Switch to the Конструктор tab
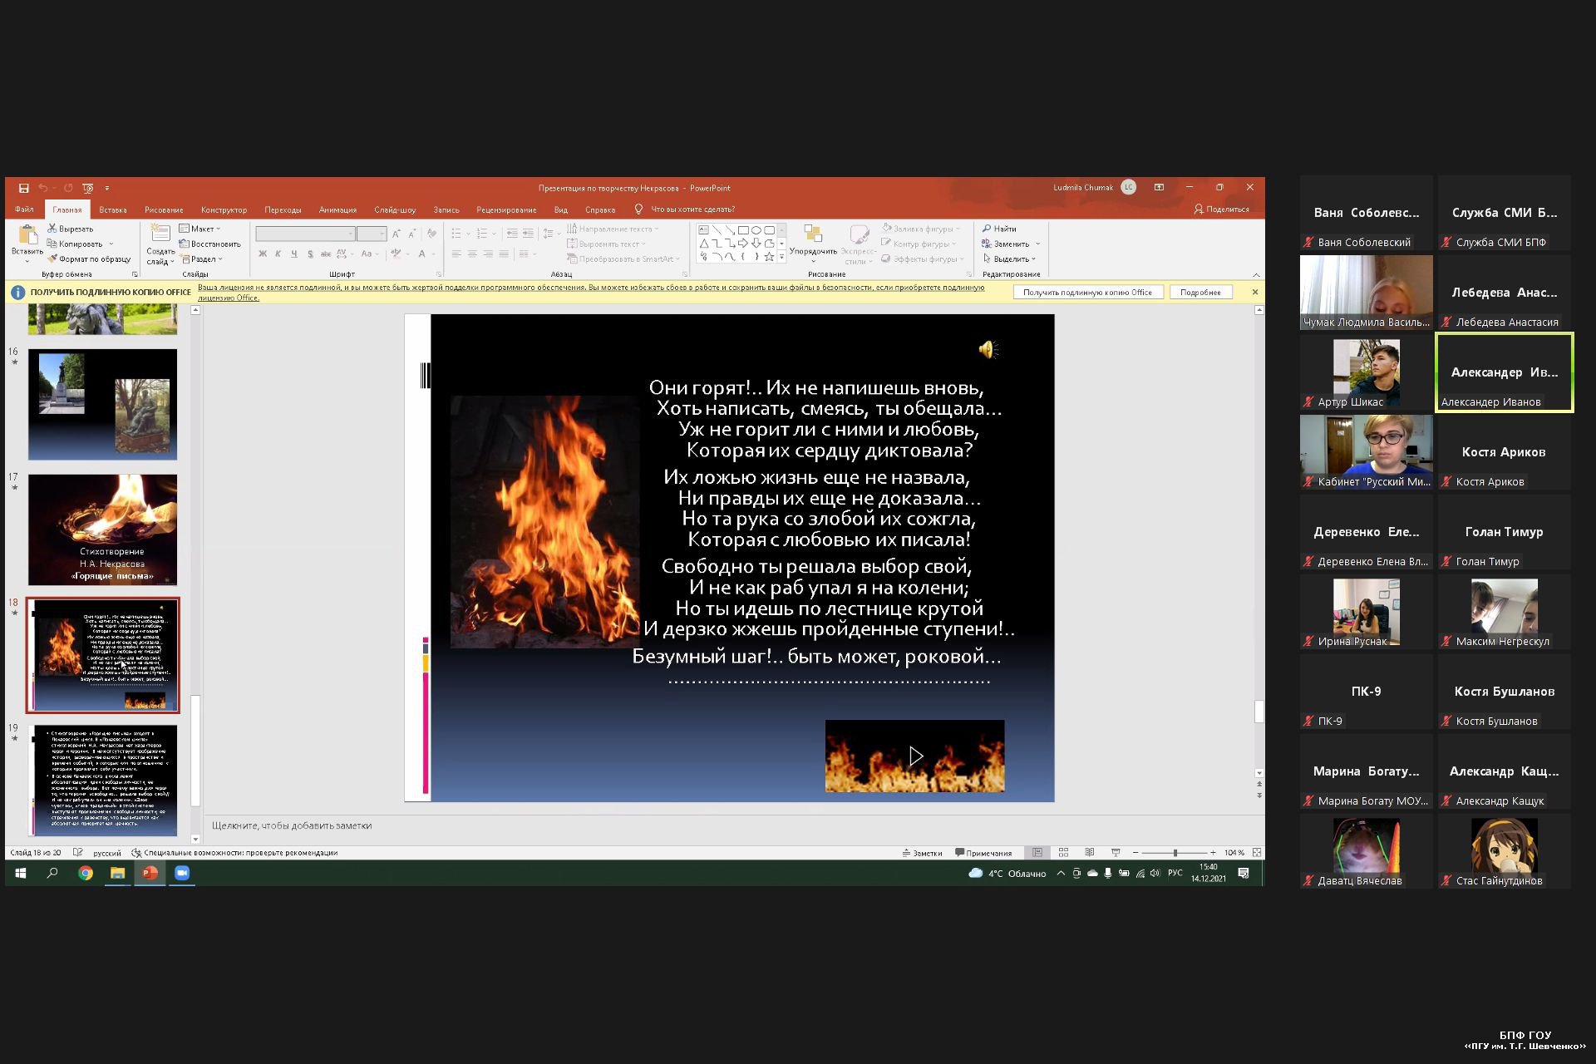 coord(224,209)
